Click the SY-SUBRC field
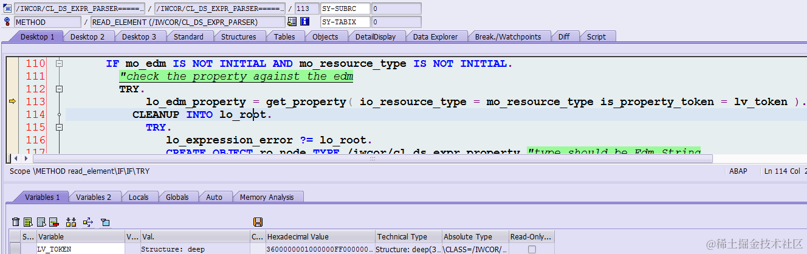Viewport: 807px width, 254px height. click(x=345, y=9)
